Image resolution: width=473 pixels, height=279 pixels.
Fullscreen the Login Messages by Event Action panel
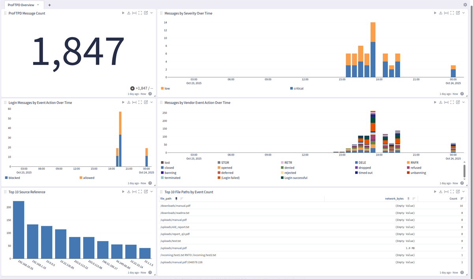[140, 102]
